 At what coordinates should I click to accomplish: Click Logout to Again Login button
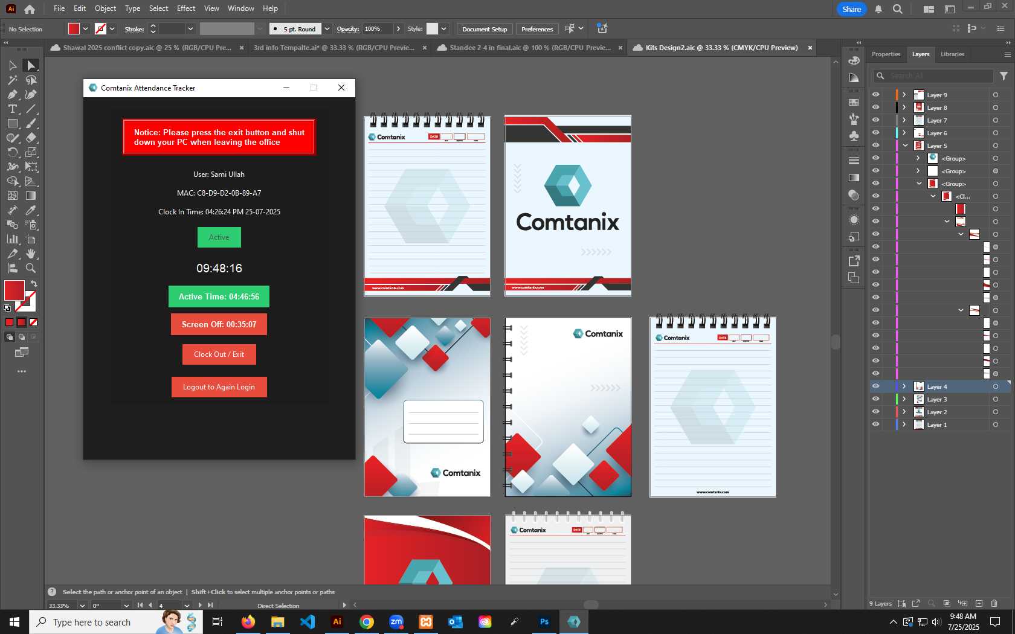(x=219, y=387)
